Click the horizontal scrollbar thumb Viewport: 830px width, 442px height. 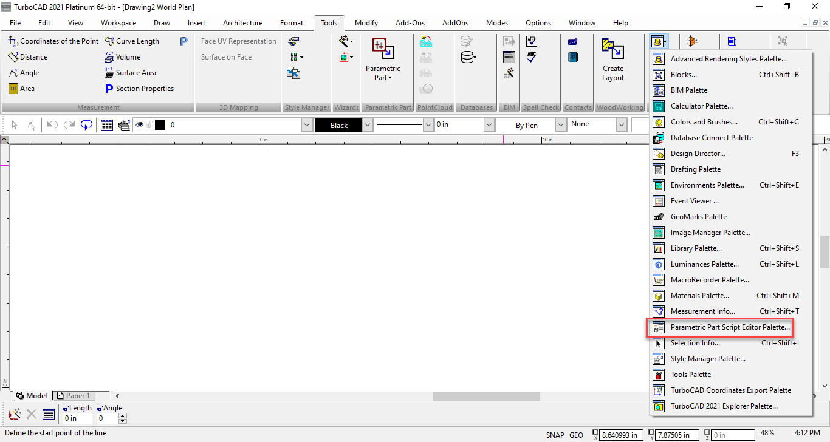(486, 396)
